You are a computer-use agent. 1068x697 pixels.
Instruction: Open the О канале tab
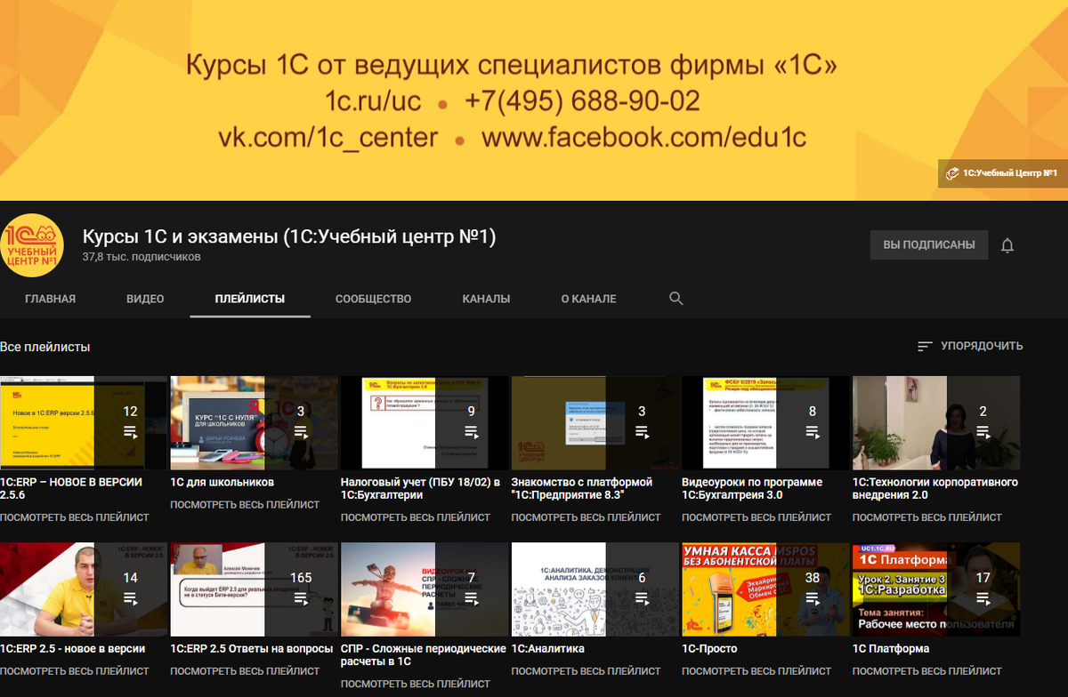[588, 299]
